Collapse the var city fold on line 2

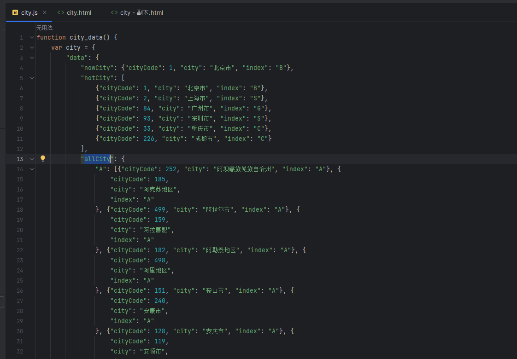[32, 48]
